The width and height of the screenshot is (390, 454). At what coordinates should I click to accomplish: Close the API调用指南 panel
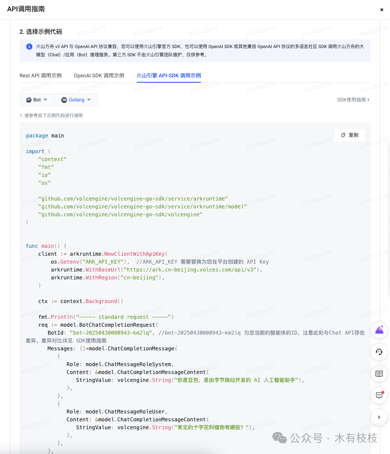pyautogui.click(x=382, y=10)
